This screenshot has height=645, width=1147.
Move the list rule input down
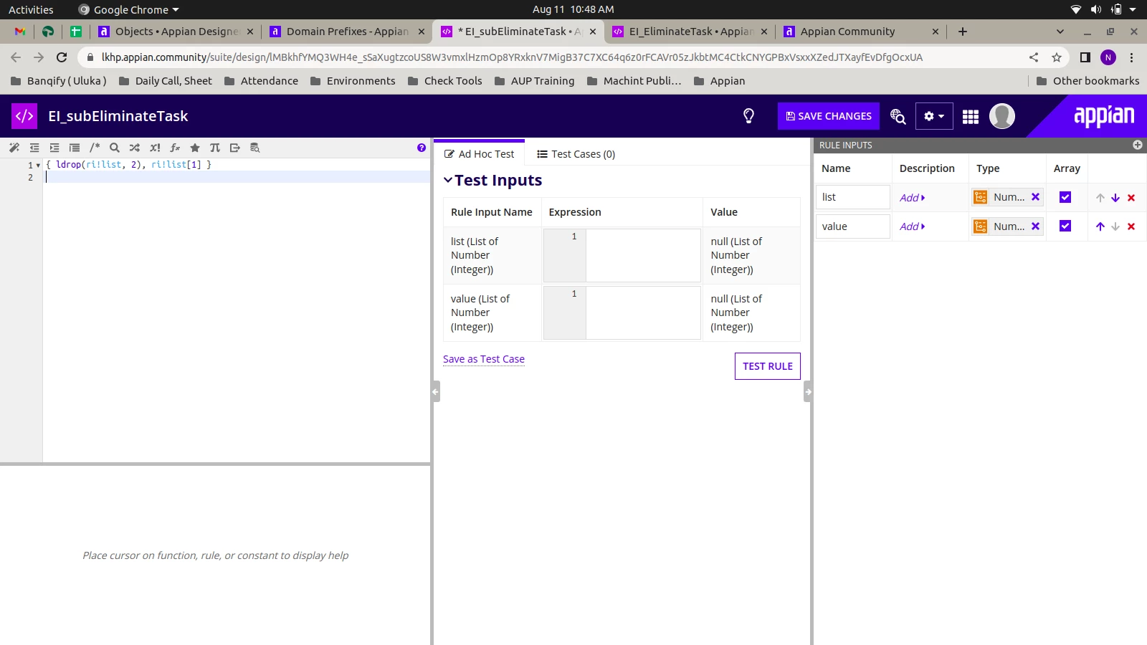coord(1115,198)
